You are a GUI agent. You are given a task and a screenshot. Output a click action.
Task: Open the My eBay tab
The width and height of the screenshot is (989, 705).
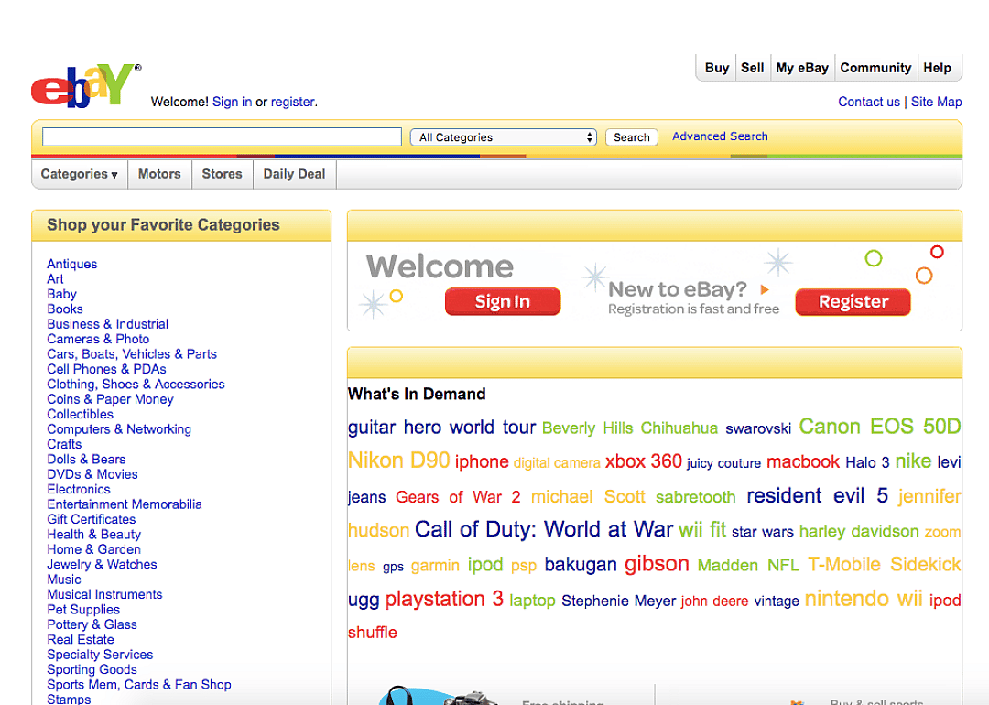tap(802, 68)
